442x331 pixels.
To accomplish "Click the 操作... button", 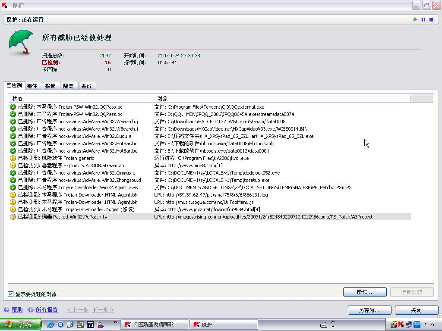I will [x=365, y=292].
